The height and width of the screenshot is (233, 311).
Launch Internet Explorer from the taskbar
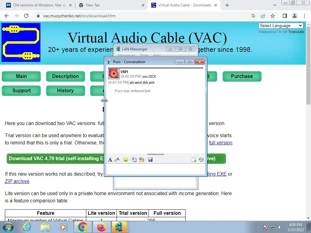(x=27, y=227)
